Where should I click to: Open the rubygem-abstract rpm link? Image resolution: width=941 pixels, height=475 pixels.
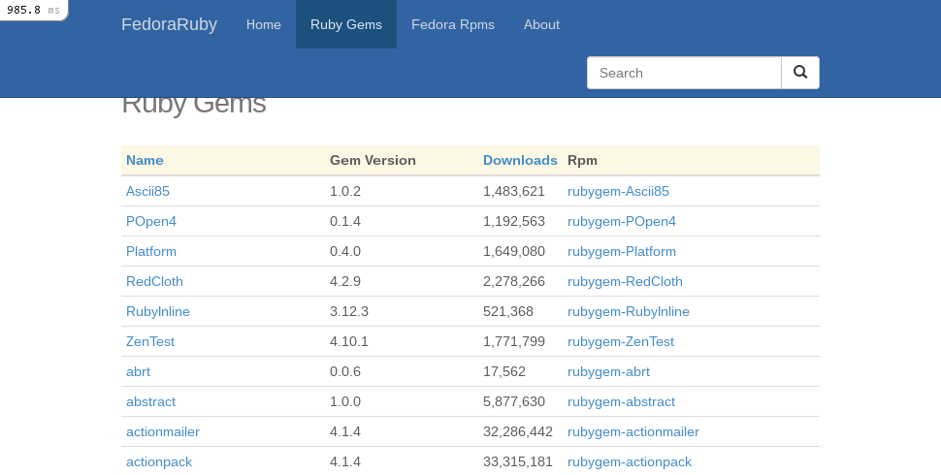pyautogui.click(x=621, y=401)
